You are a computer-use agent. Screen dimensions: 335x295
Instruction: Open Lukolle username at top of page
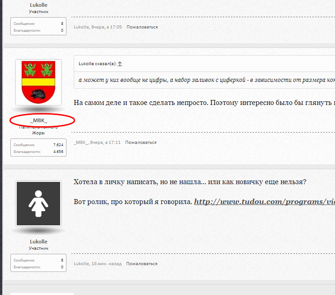(38, 5)
